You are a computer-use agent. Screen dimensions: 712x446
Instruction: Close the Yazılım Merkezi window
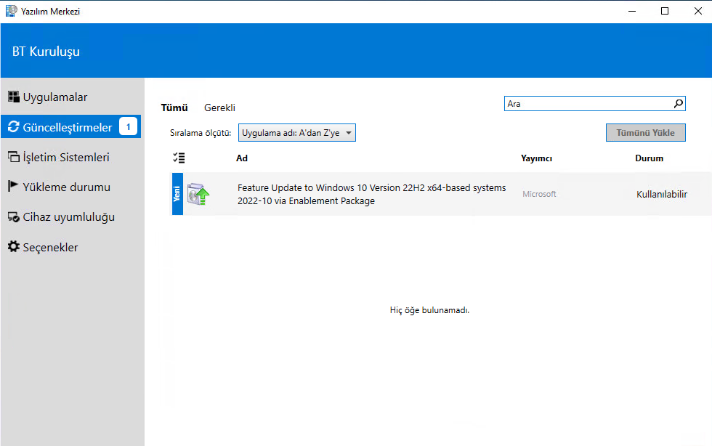pyautogui.click(x=698, y=11)
